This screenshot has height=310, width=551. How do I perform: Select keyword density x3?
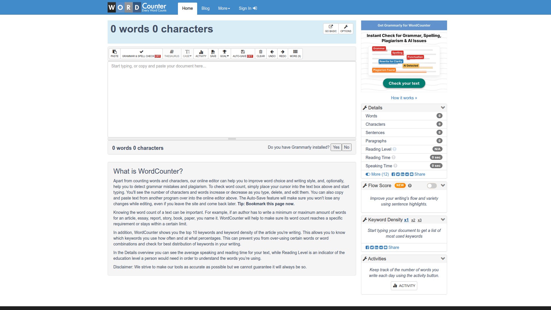pos(420,220)
